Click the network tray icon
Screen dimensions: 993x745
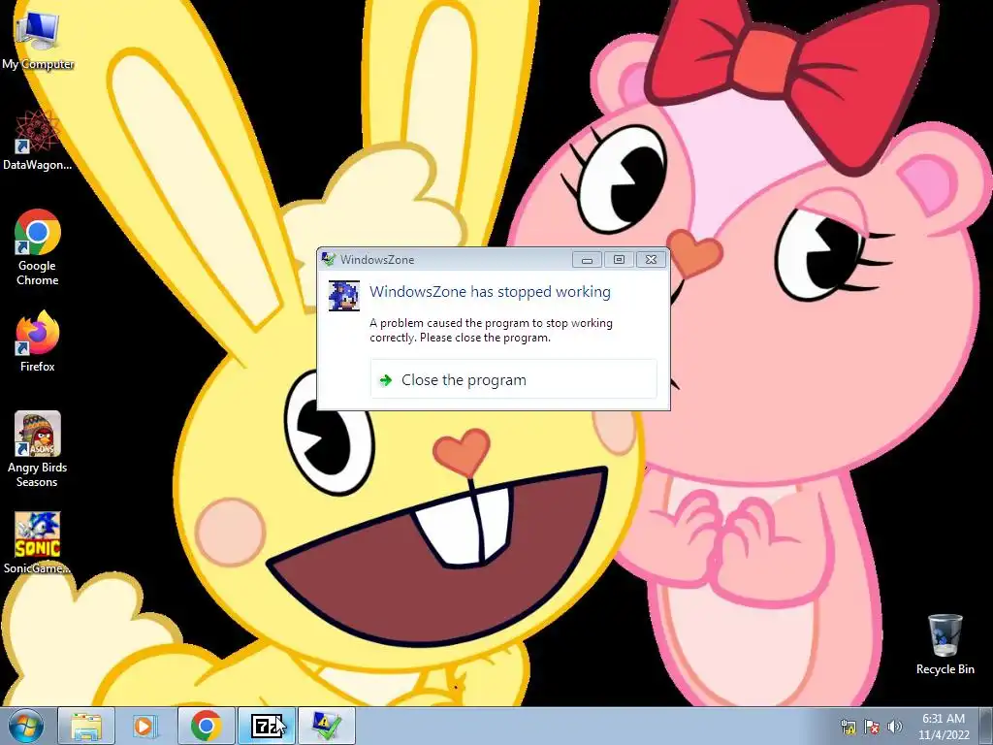click(849, 727)
